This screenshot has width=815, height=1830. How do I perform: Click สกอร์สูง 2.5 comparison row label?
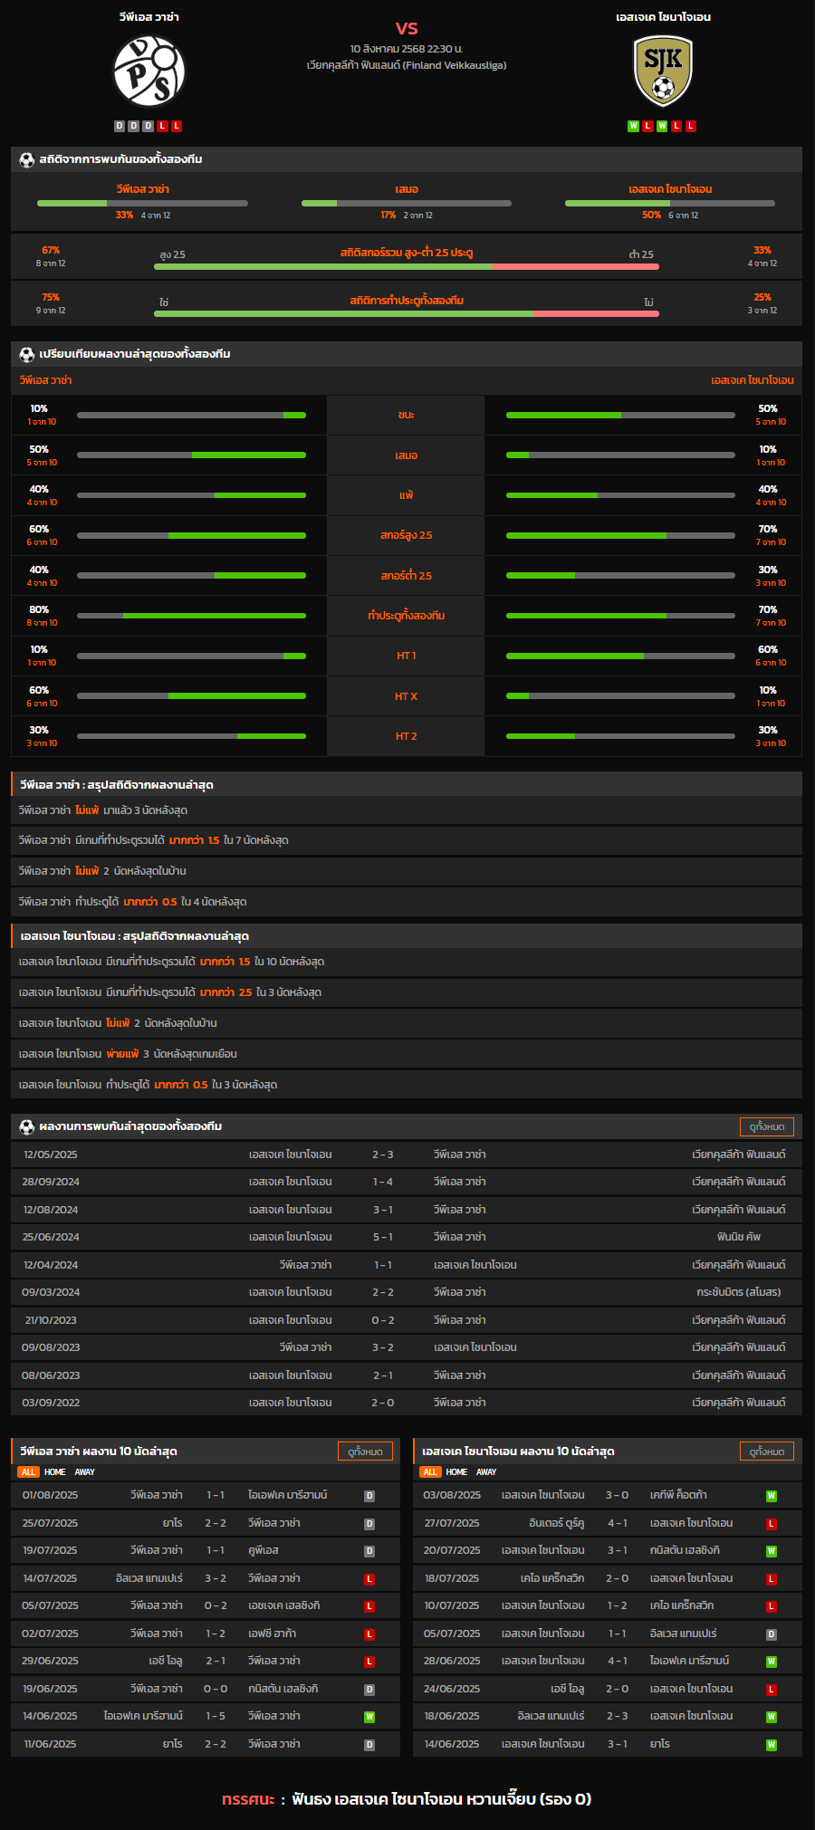pos(407,535)
